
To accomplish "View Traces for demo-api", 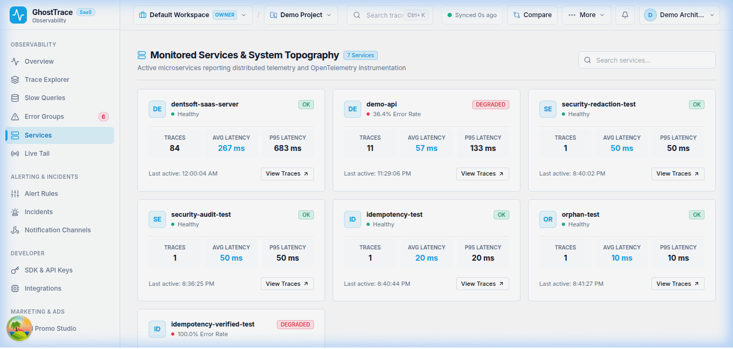I will tap(482, 174).
